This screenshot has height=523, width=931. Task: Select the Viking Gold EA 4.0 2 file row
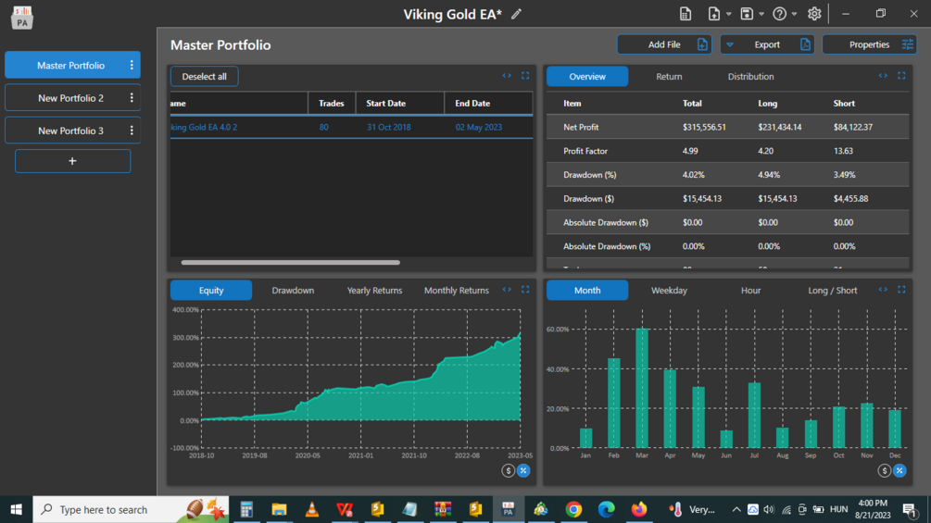(351, 127)
